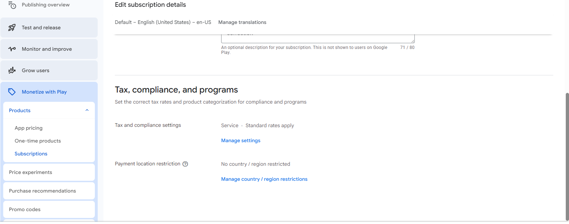Click the Payment location restriction help icon
This screenshot has width=569, height=224.
coord(185,164)
